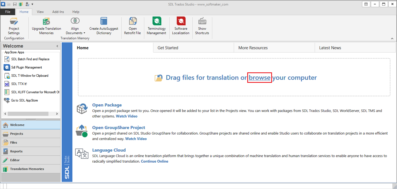Image resolution: width=397 pixels, height=189 pixels.
Task: Open the File menu
Action: [x=8, y=12]
